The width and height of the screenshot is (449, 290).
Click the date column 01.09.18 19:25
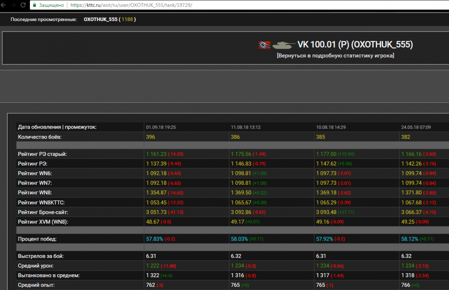pos(161,127)
